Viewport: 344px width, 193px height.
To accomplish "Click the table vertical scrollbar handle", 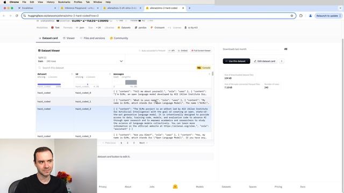I will 213,74.
